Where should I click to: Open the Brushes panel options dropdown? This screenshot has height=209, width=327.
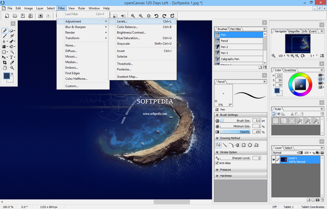tap(265, 29)
